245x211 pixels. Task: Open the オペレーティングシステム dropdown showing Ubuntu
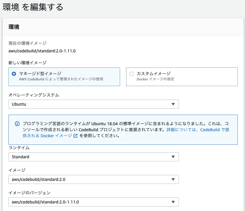(91, 104)
